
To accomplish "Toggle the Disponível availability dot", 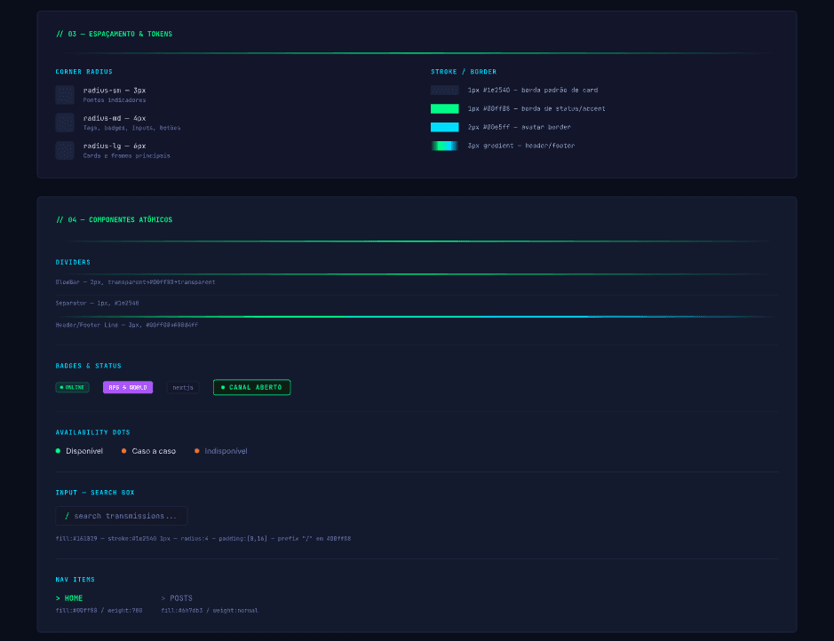I will (x=58, y=450).
